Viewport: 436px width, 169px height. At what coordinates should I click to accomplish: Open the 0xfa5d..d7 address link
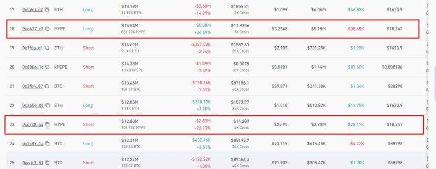point(32,10)
